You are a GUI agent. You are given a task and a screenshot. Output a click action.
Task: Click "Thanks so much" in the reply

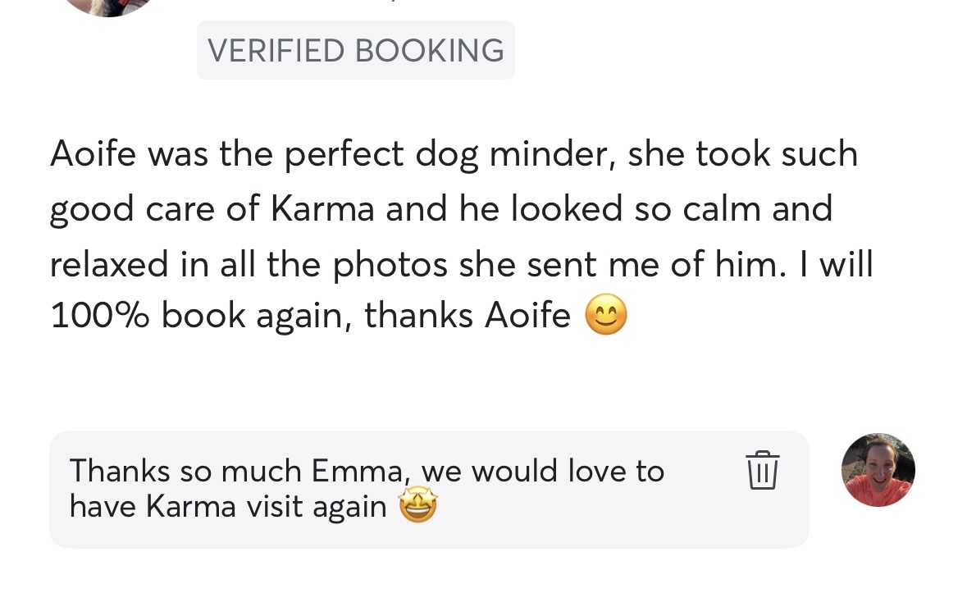coord(185,471)
